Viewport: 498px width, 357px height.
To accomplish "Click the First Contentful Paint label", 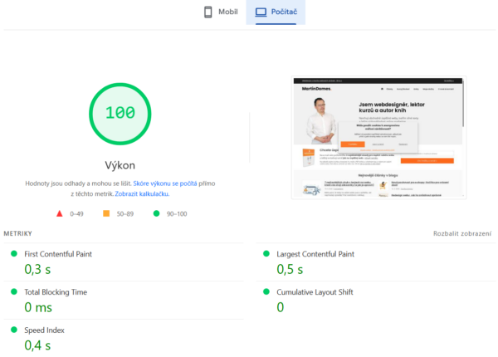I will 58,254.
